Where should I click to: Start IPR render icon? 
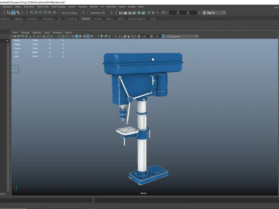click(130, 13)
